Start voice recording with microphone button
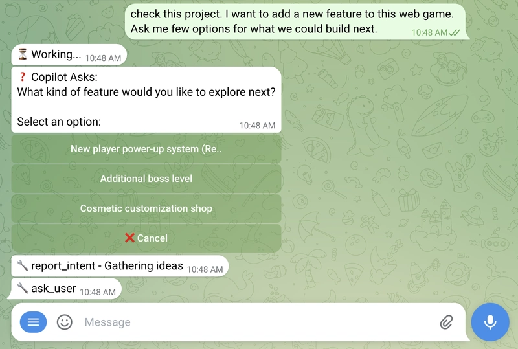 click(x=490, y=322)
